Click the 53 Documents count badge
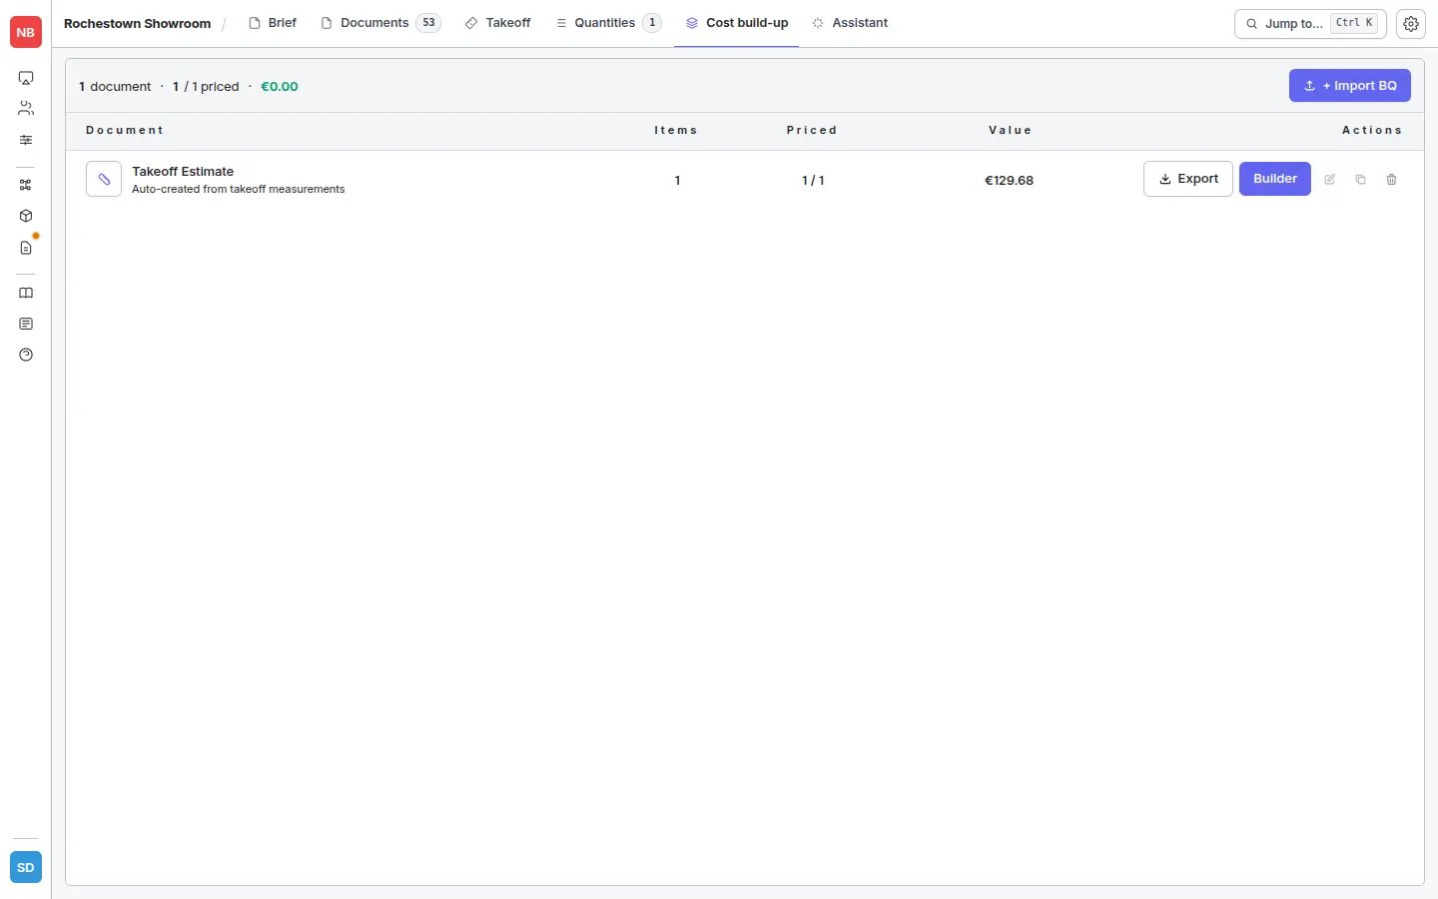 point(428,23)
